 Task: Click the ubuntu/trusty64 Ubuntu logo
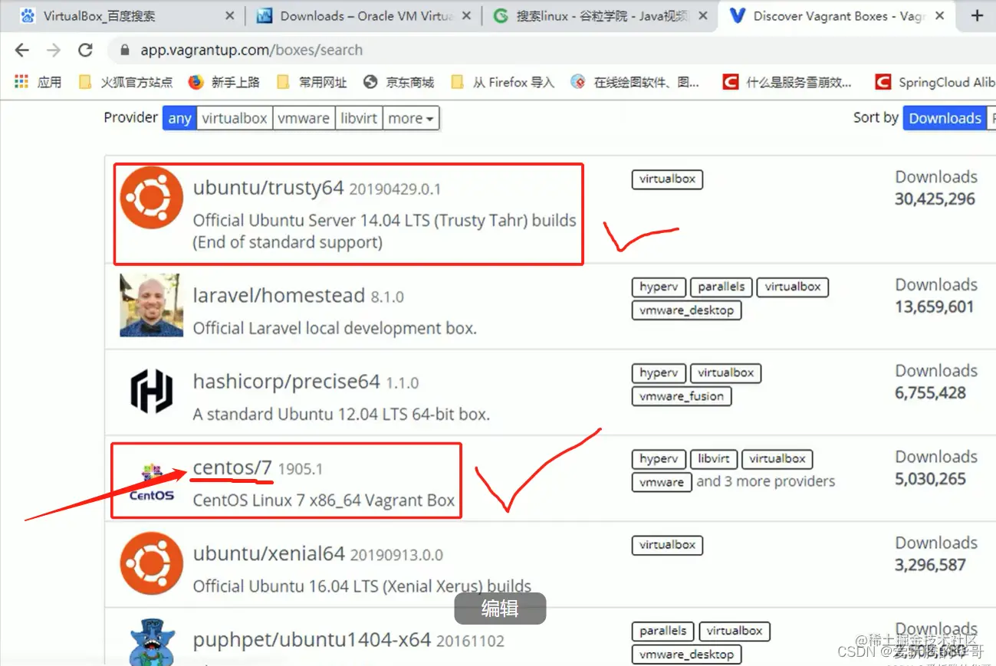click(x=152, y=198)
